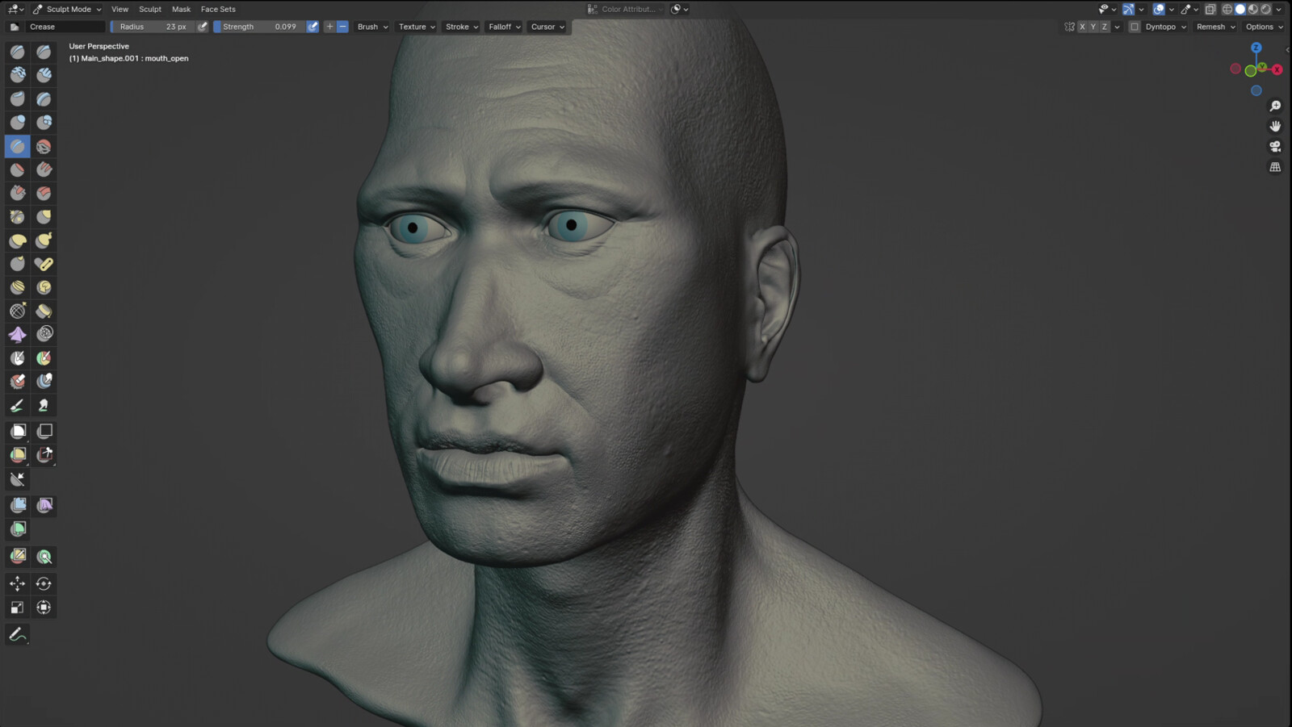Select the Line Project tool
Screen dimensions: 1292x727
18,479
